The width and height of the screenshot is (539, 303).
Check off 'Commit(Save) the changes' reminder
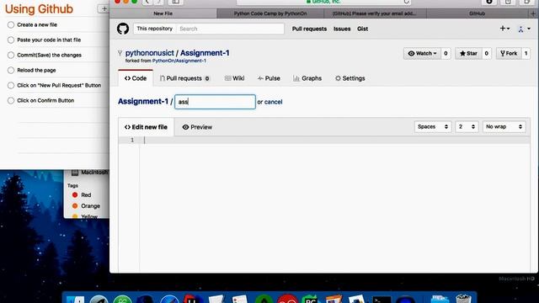(11, 55)
